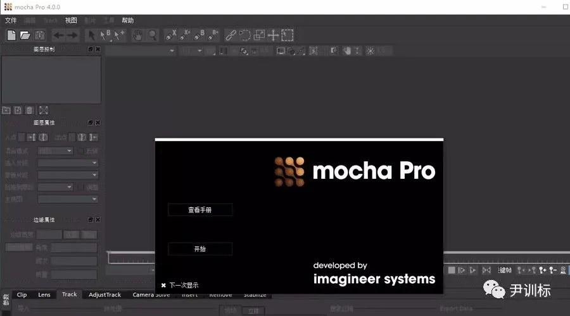Open the bottom layer properties dropdown
570x316 pixels.
coord(68,199)
